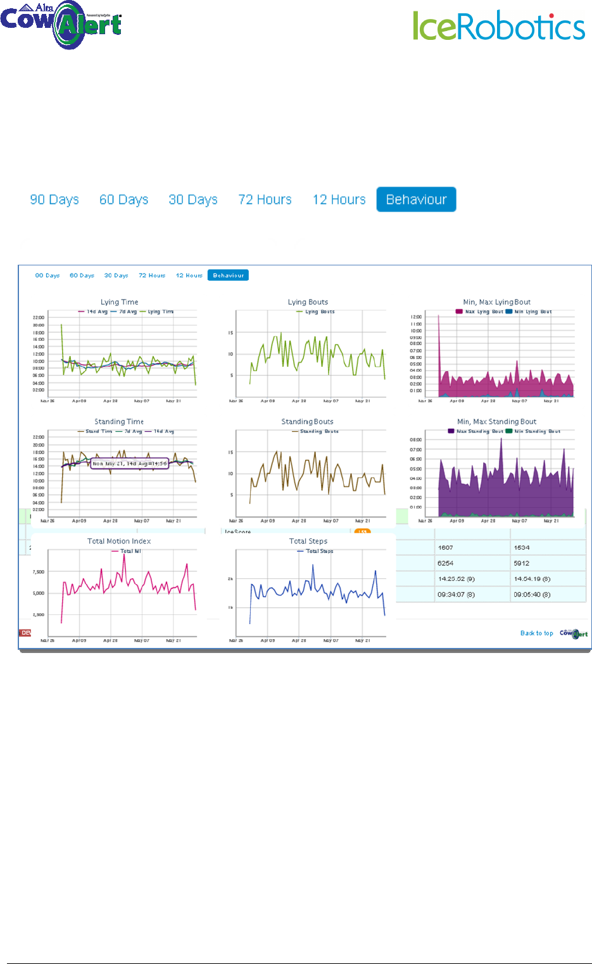Viewport: 592px width, 964px height.
Task: Click the Total Motion Index chart title
Action: point(119,542)
